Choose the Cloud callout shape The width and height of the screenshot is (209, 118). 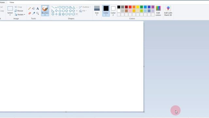coord(74,14)
